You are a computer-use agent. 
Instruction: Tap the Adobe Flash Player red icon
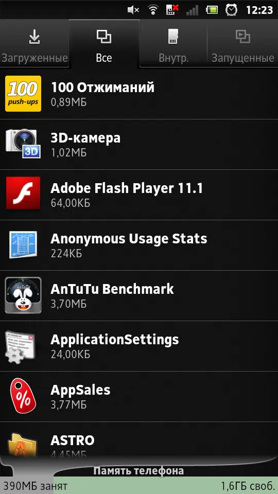pyautogui.click(x=23, y=193)
